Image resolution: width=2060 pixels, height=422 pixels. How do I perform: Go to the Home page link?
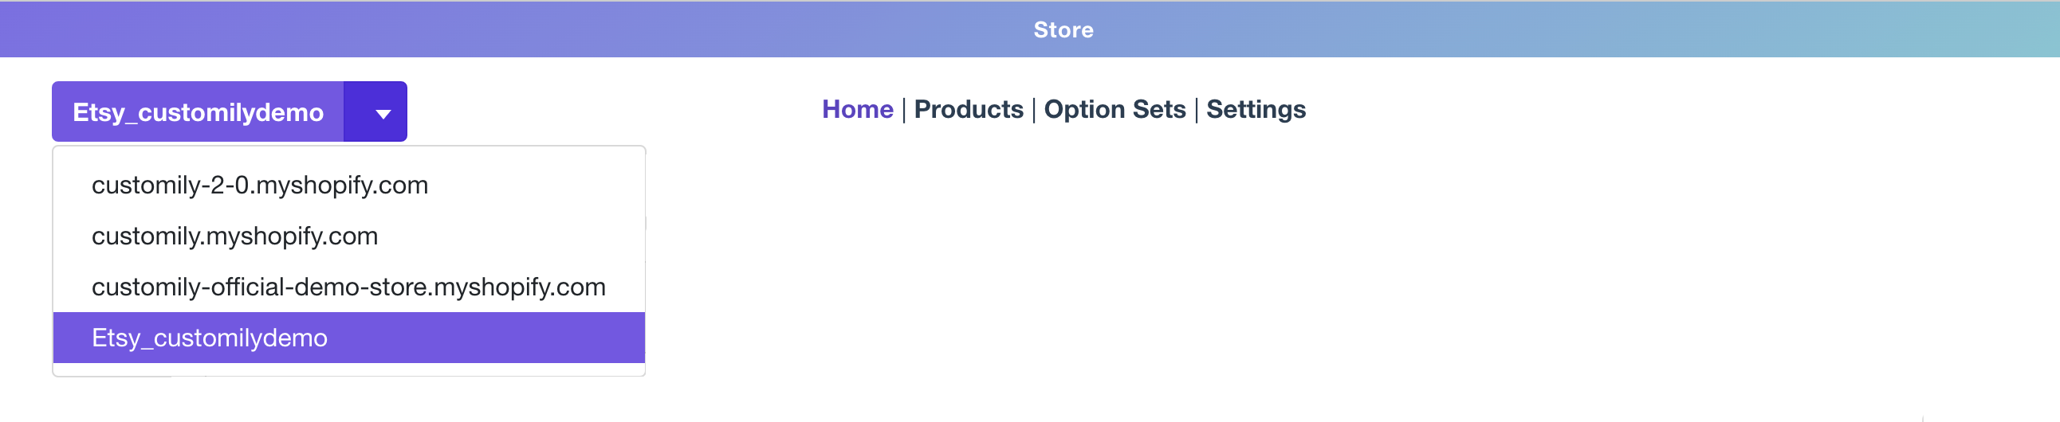(856, 110)
